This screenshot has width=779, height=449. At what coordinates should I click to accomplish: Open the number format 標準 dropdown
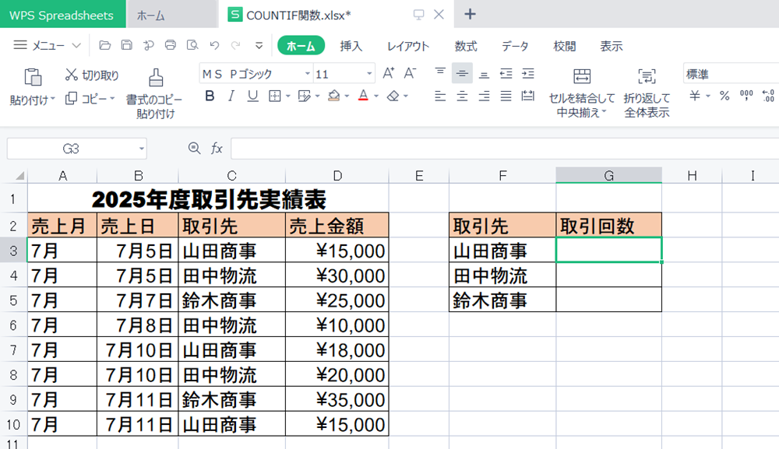click(731, 74)
